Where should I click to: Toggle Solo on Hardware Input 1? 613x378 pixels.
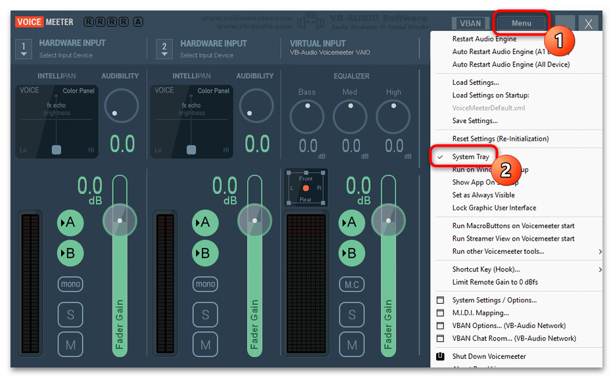pyautogui.click(x=70, y=315)
